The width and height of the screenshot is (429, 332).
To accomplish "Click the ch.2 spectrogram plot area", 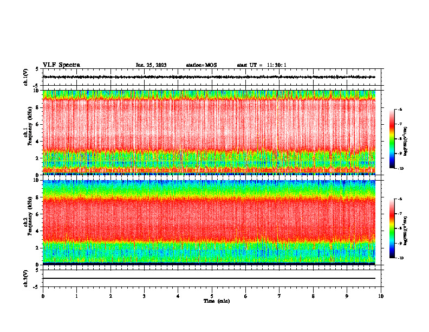I will pyautogui.click(x=209, y=222).
